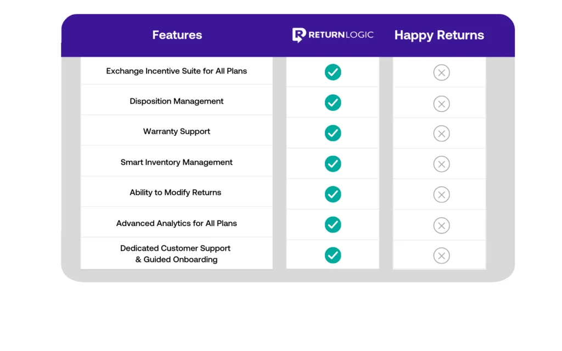Select the Dedicated Customer Support row text

(175, 253)
